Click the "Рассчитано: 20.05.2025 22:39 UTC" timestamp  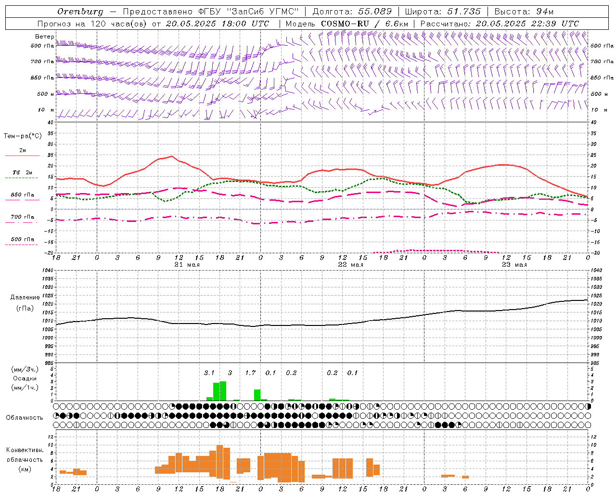(500, 24)
